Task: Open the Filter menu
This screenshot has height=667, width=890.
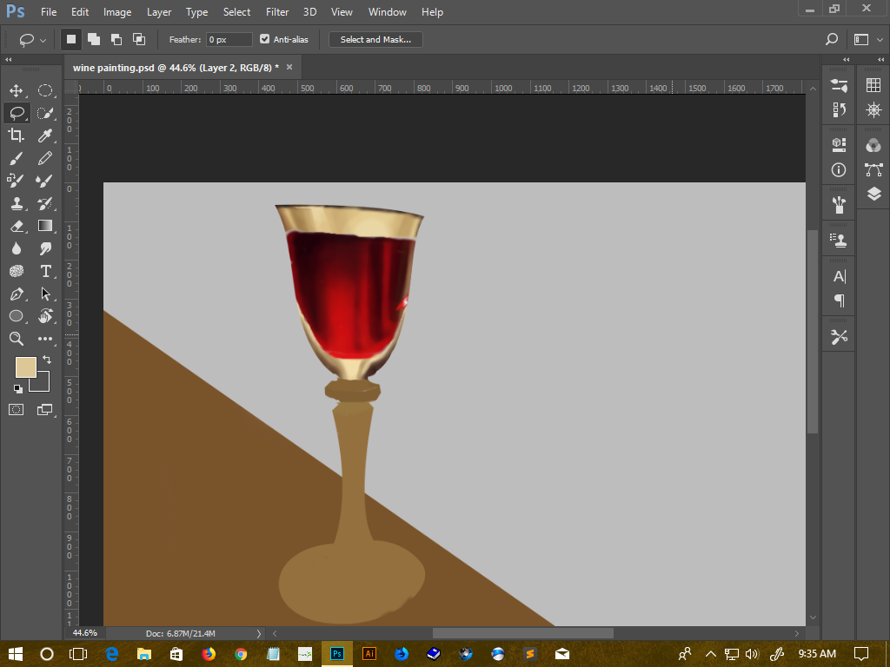Action: (x=277, y=12)
